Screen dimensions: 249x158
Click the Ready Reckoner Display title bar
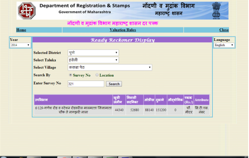[x=122, y=40]
